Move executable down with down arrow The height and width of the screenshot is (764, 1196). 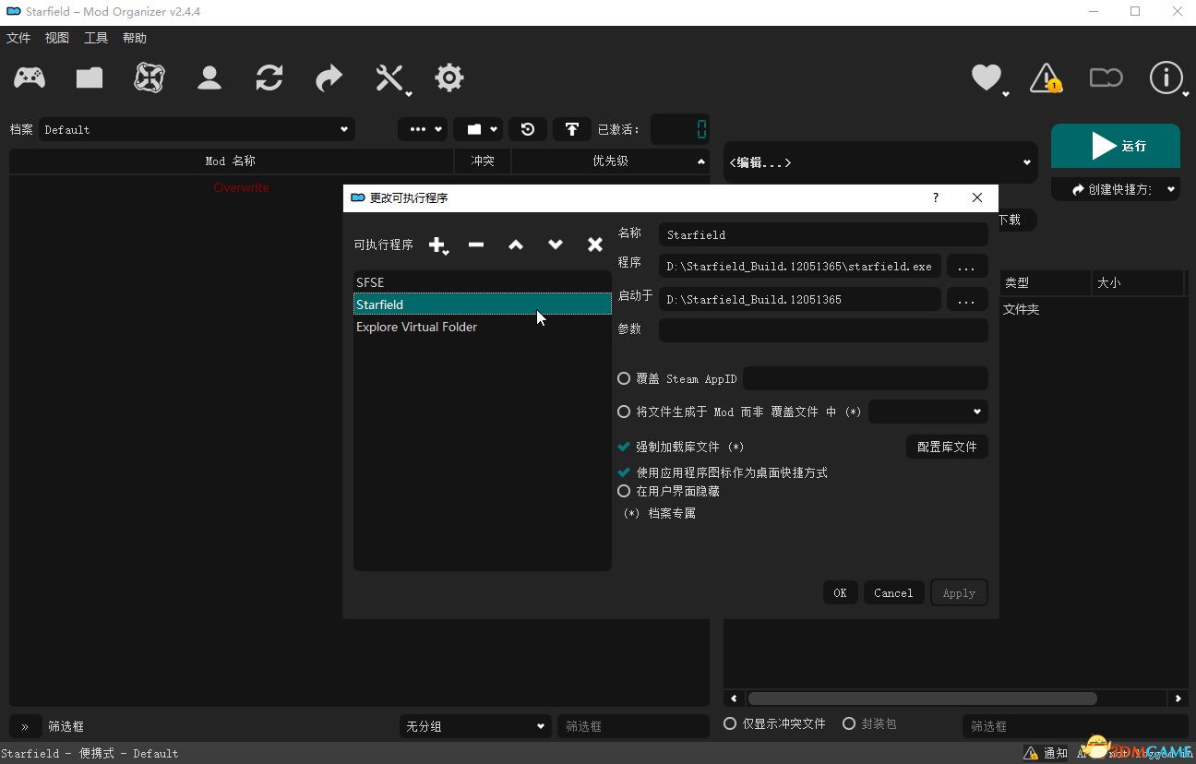(556, 245)
